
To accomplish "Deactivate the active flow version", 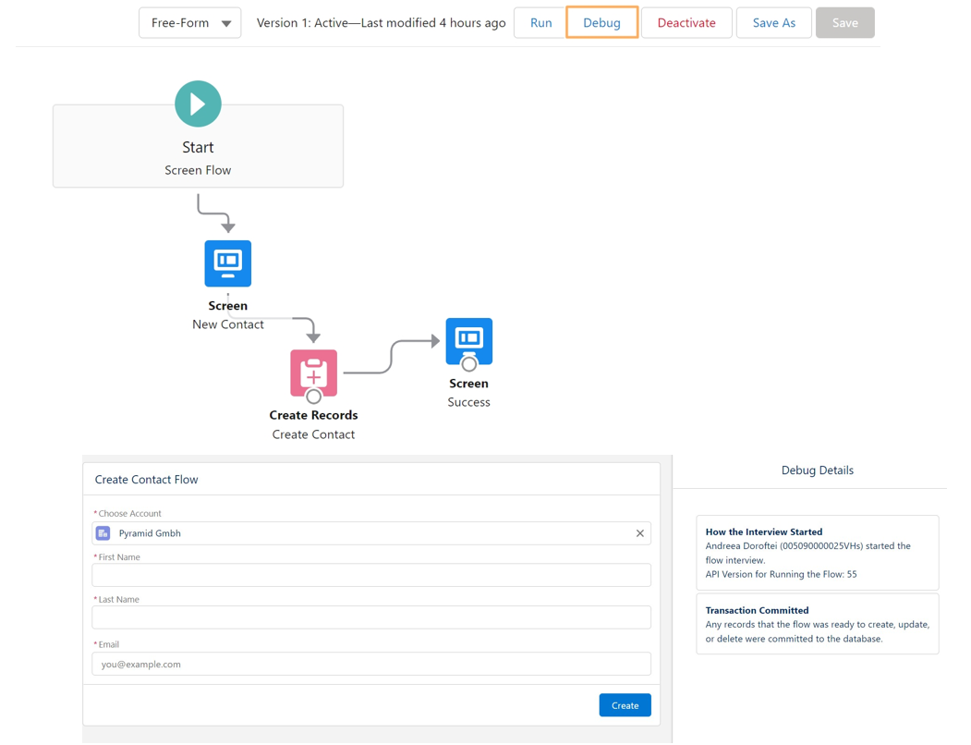I will click(686, 22).
